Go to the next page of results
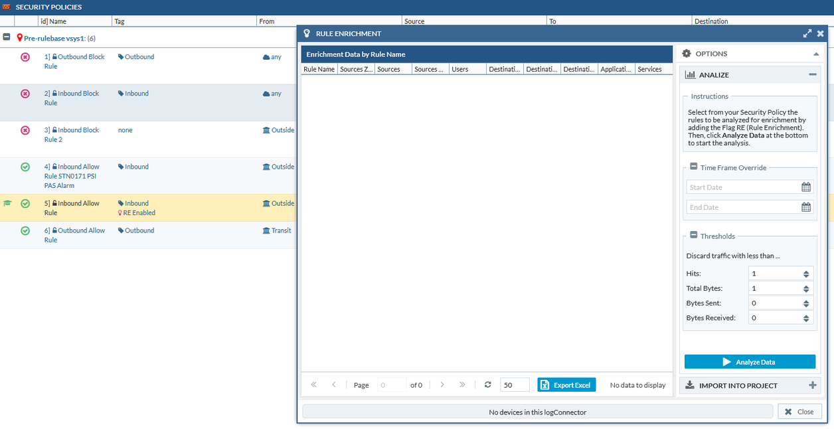The height and width of the screenshot is (429, 834). point(442,385)
